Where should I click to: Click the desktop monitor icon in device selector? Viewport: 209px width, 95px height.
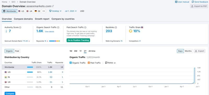coord(50,11)
